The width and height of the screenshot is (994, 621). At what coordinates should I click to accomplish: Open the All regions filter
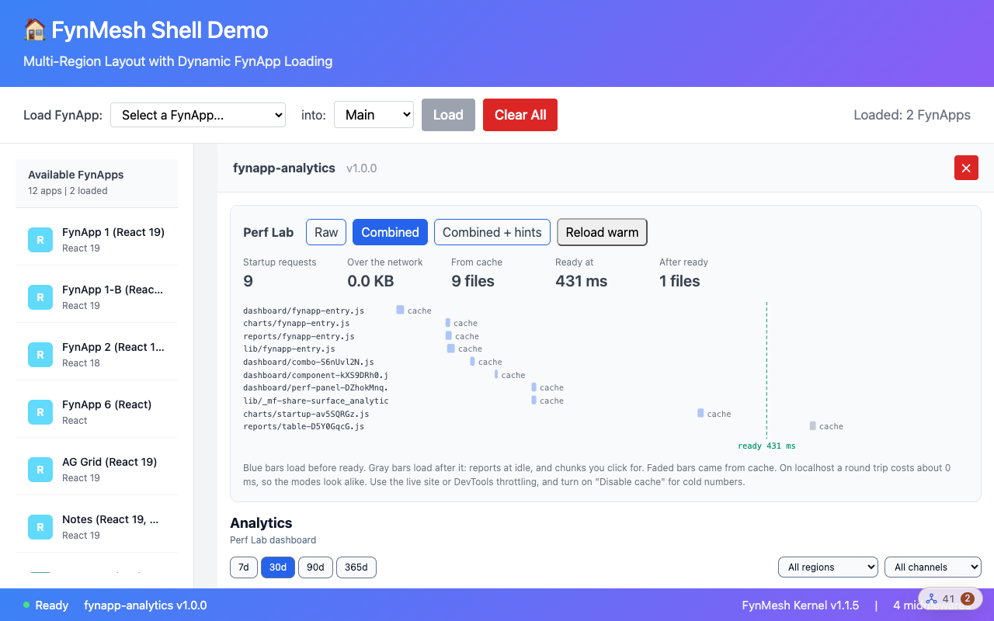[828, 567]
